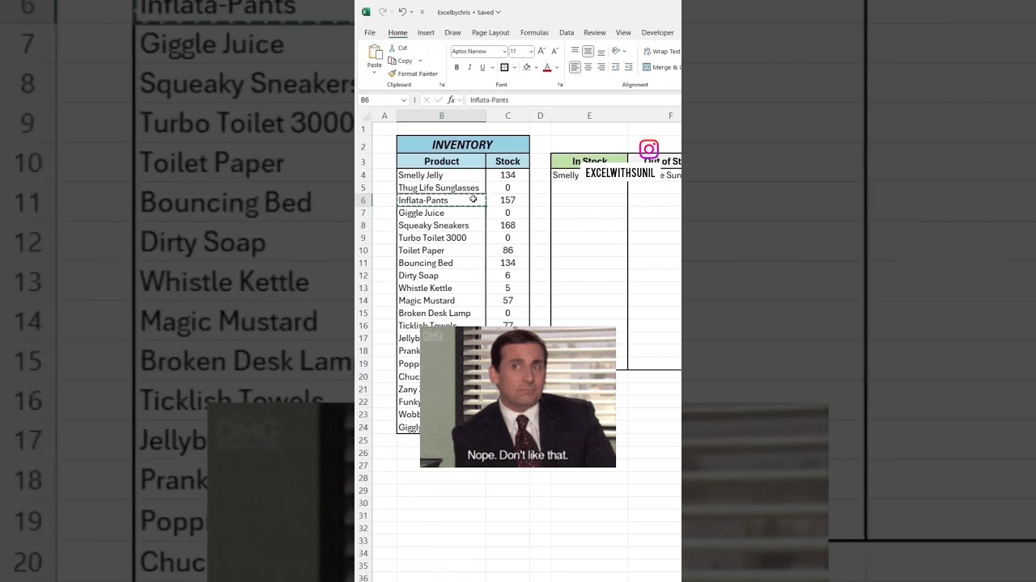The image size is (1036, 582).
Task: Open the font size 11 dropdown
Action: [x=531, y=52]
